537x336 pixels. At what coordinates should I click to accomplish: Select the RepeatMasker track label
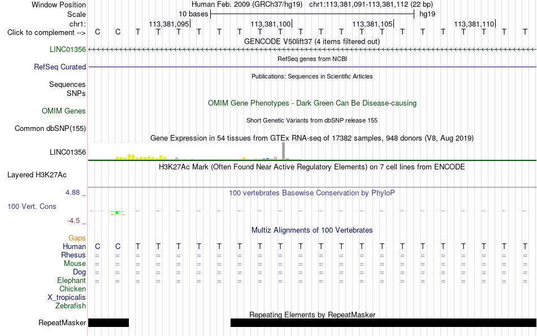pyautogui.click(x=62, y=322)
